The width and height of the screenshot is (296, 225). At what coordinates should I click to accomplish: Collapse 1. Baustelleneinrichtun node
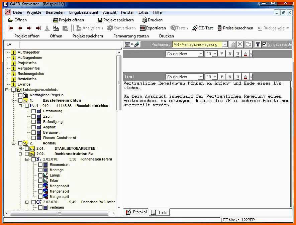(x=14, y=101)
